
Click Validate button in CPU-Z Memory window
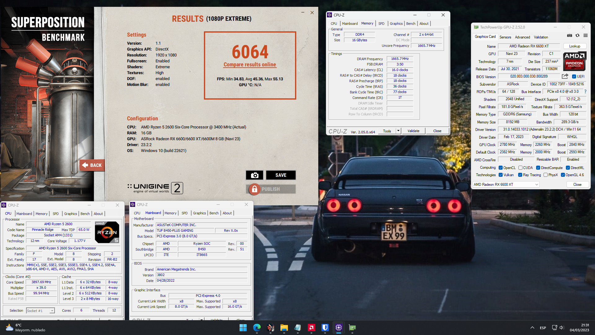[x=413, y=131]
